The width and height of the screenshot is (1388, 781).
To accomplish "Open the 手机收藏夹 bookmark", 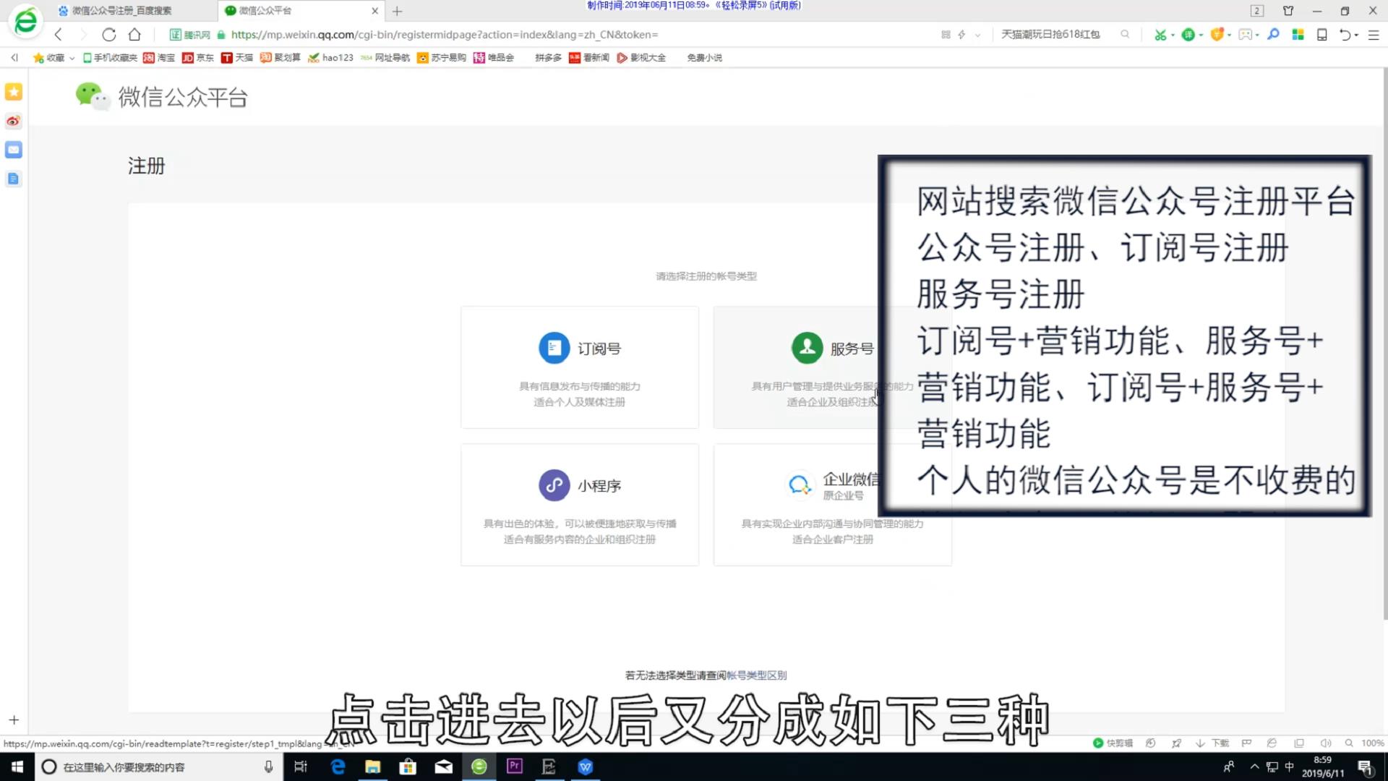I will click(x=109, y=58).
